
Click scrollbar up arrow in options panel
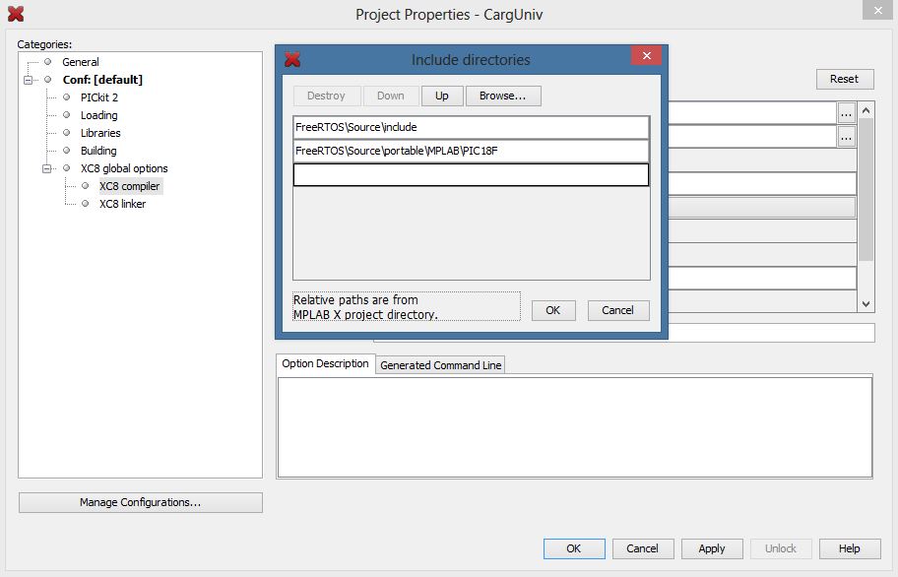pos(866,110)
